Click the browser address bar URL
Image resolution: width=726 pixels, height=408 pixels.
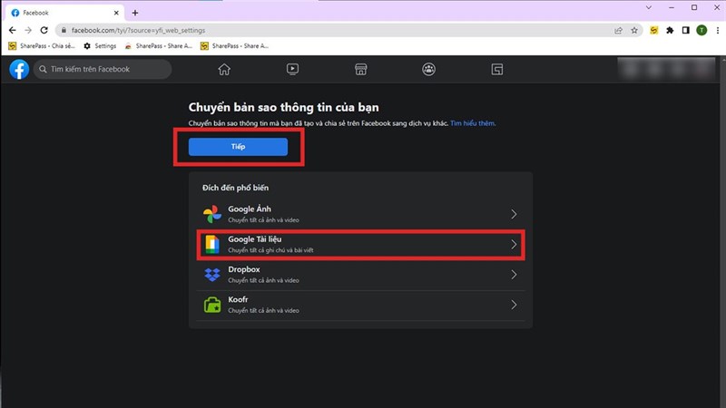click(138, 30)
